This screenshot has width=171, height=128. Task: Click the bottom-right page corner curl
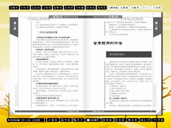(x=159, y=112)
